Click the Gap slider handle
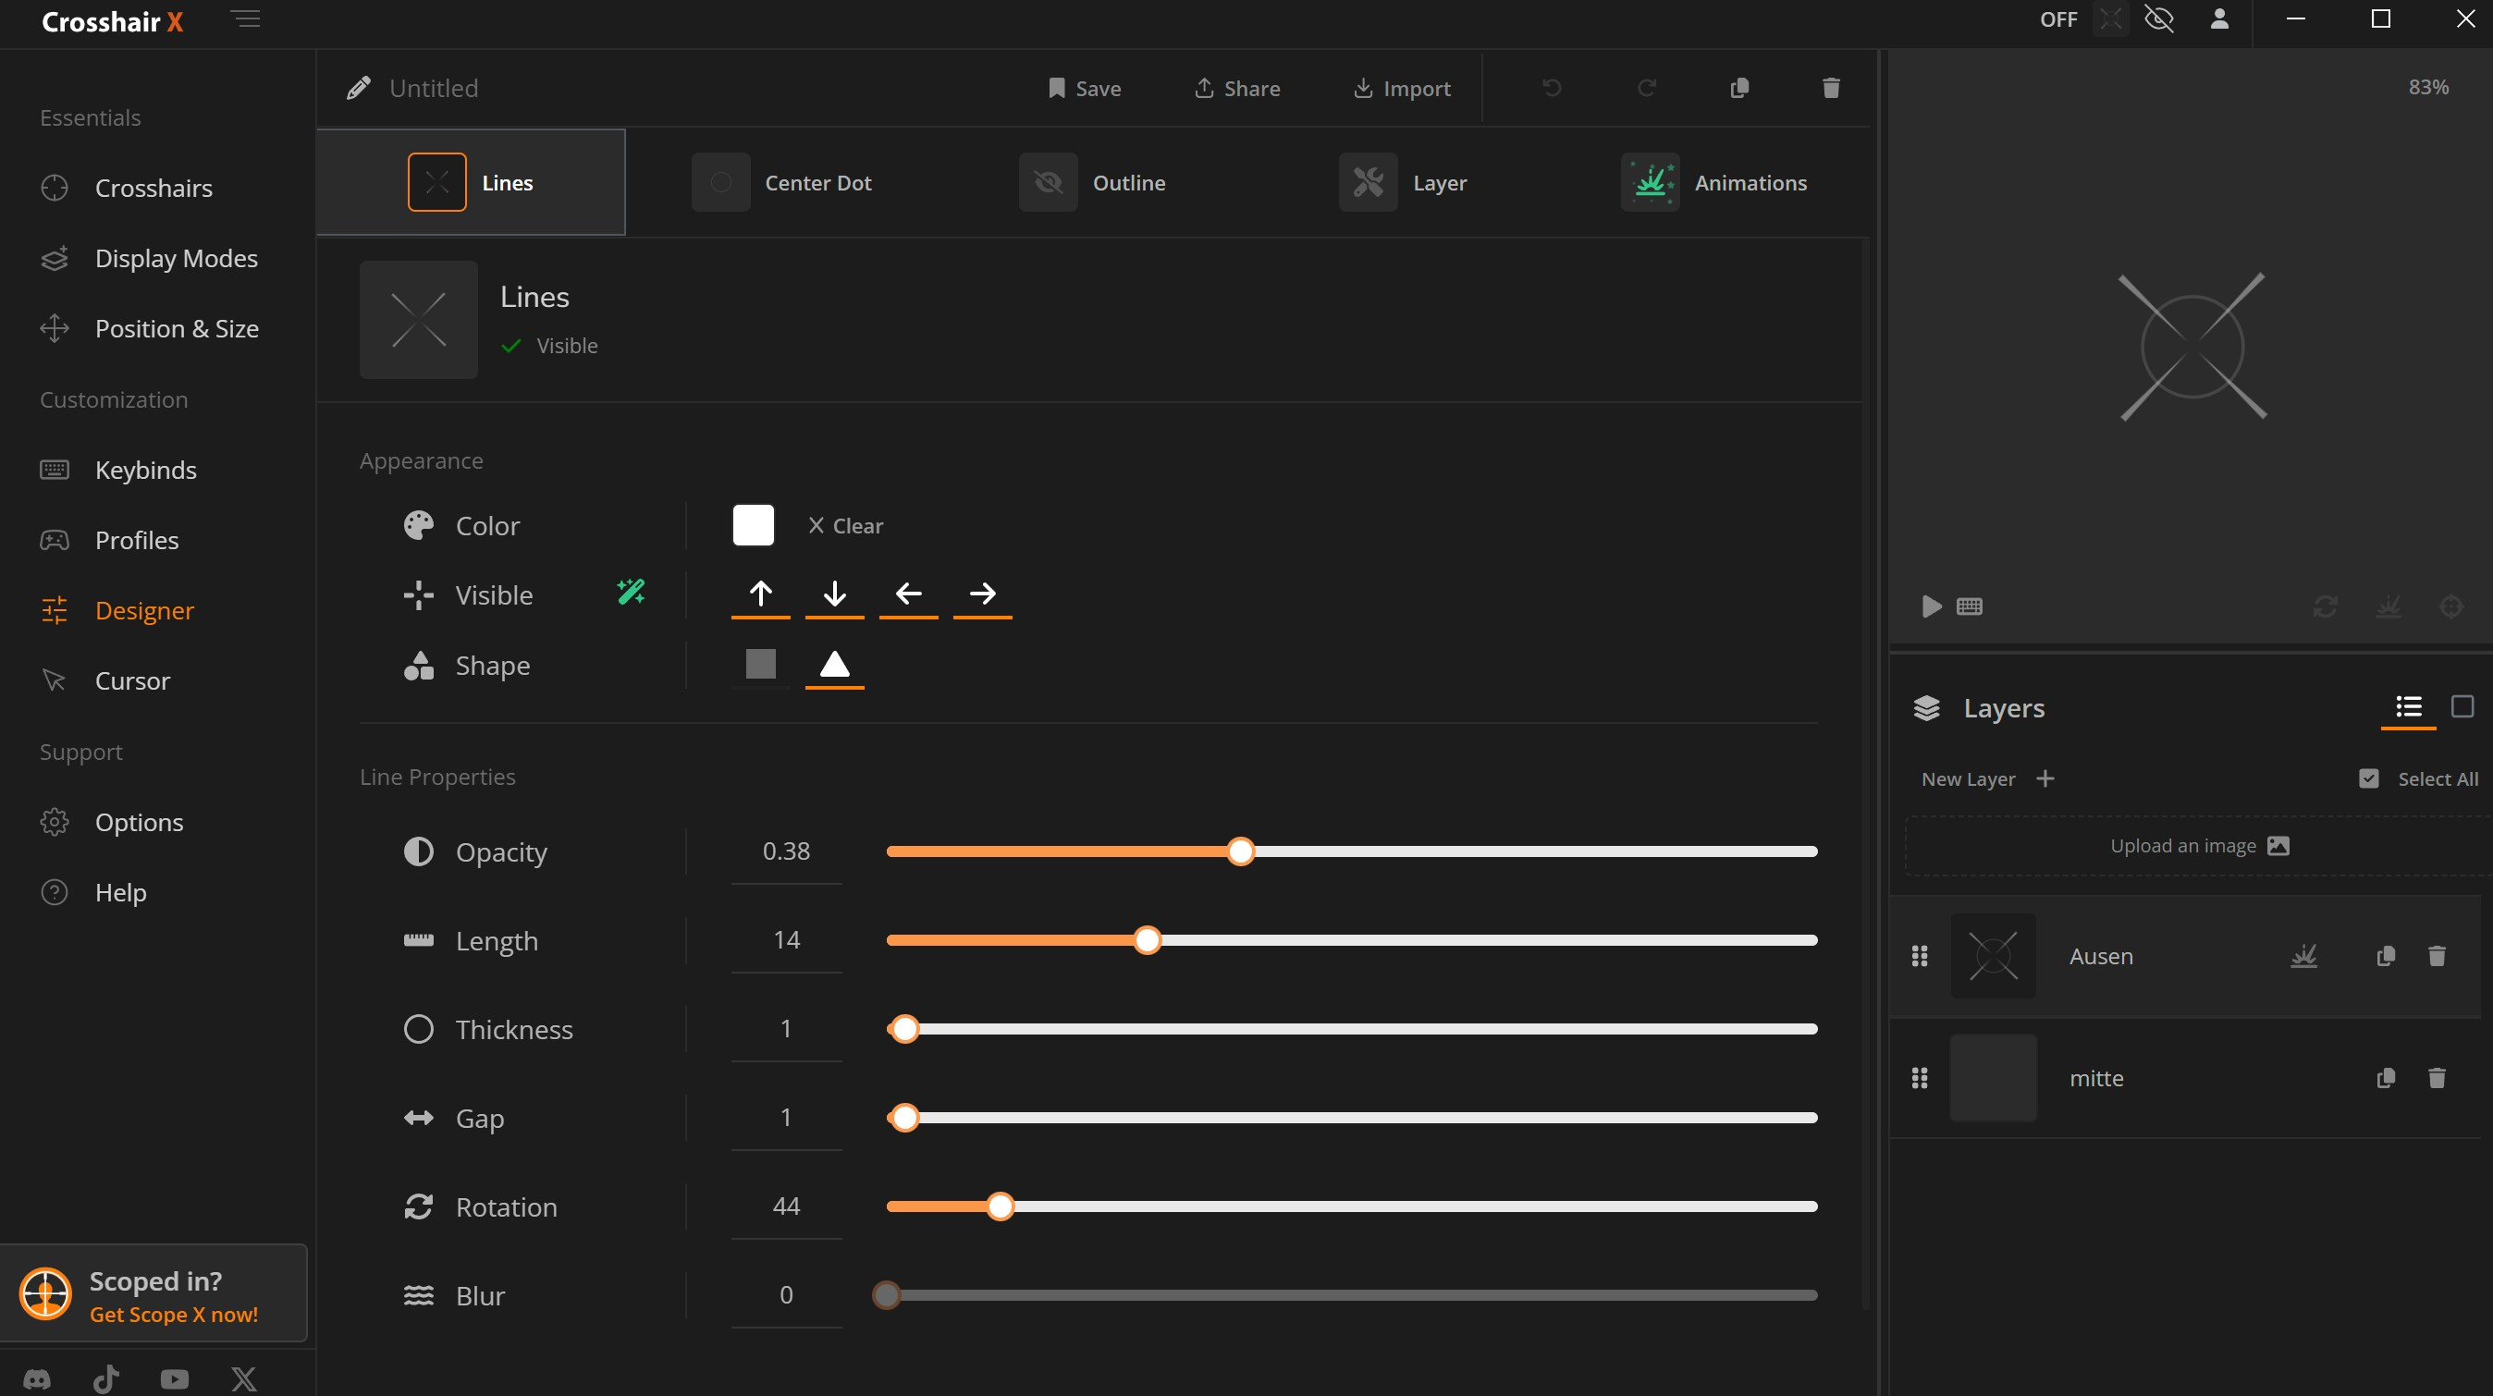 tap(905, 1119)
